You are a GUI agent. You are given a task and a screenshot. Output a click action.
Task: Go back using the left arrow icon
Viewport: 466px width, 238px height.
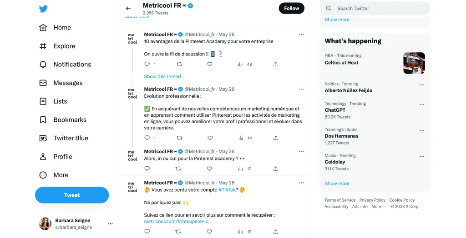tap(128, 8)
